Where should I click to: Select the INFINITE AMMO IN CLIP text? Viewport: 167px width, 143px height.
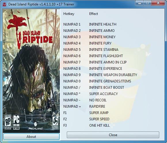(x=108, y=62)
